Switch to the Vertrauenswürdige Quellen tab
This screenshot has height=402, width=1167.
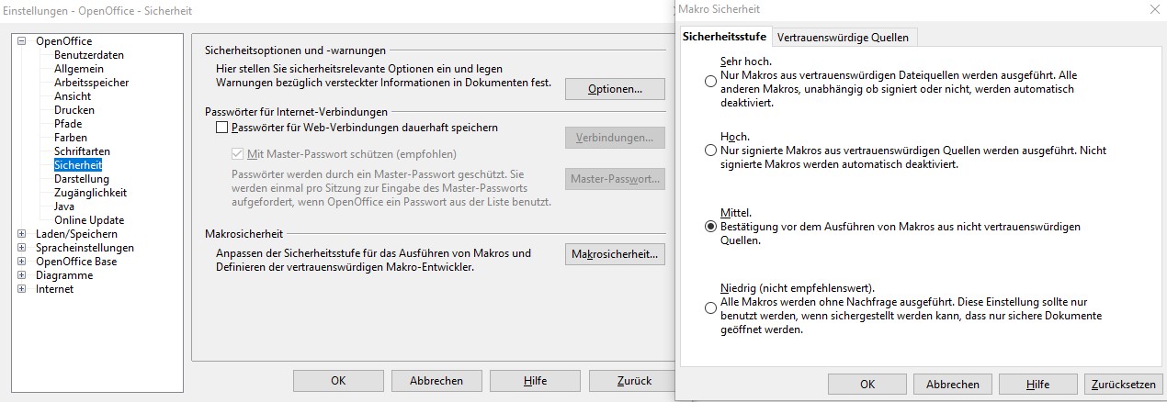(843, 38)
